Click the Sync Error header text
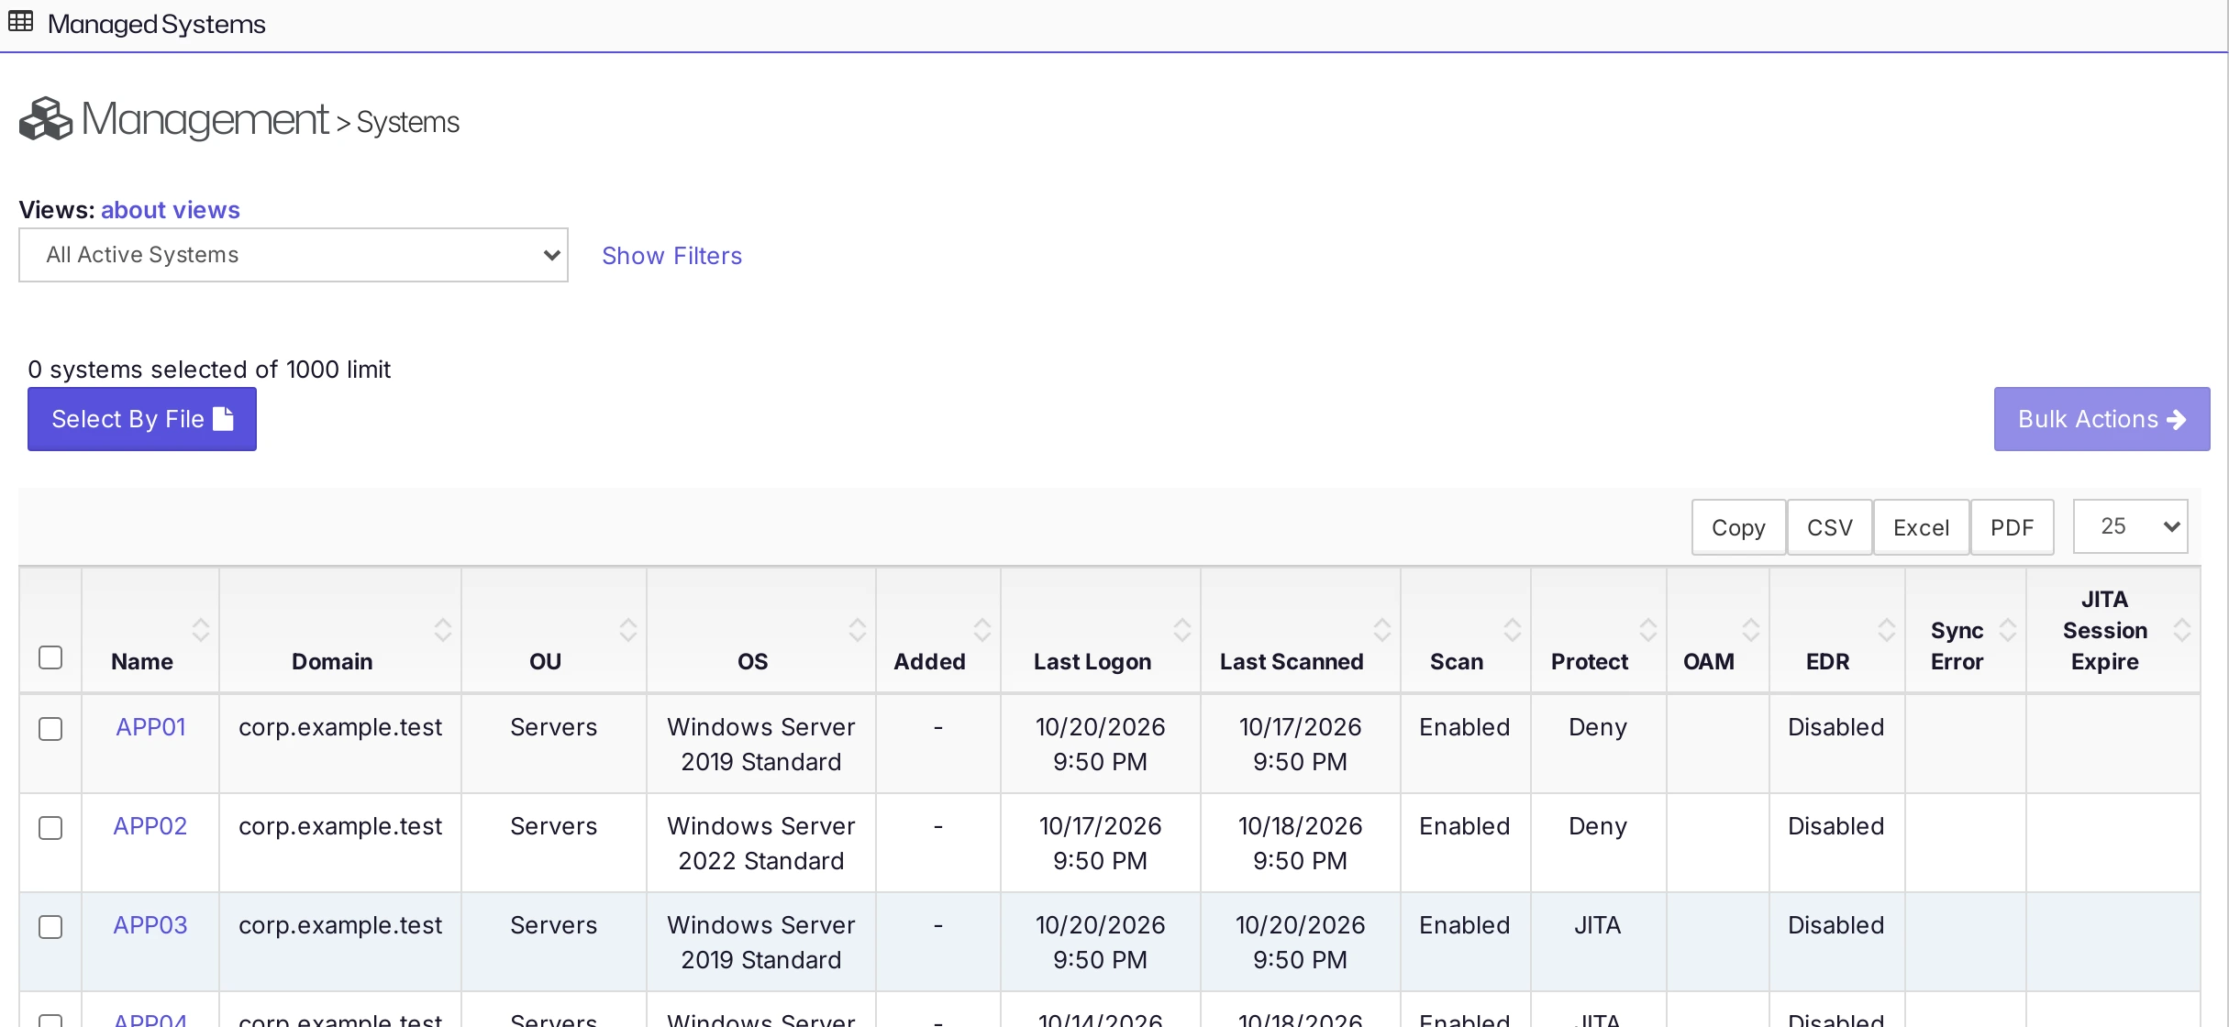Screen dimensions: 2229x1027 pos(1957,646)
